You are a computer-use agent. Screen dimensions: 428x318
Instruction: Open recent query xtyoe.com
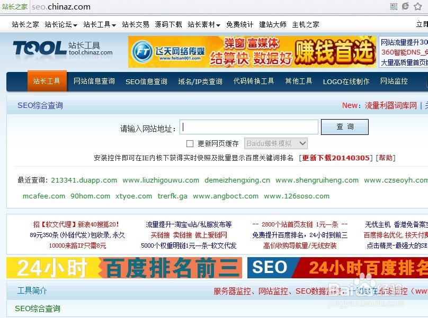click(x=133, y=196)
